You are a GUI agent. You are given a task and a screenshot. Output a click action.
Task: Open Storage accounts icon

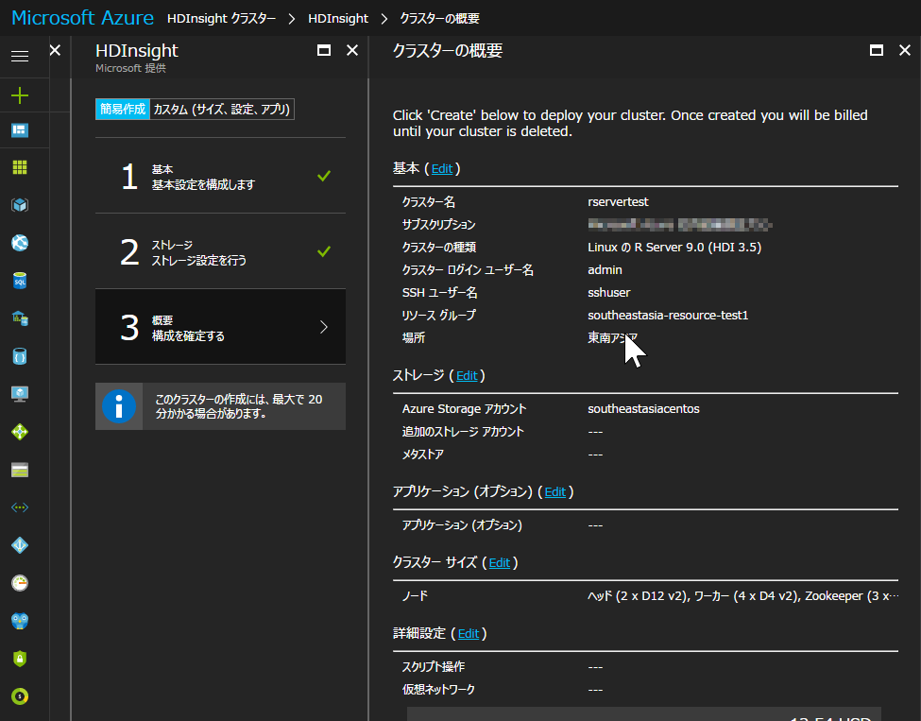(x=20, y=470)
